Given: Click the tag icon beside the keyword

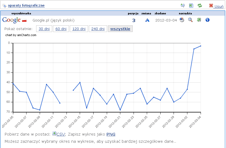Looking at the screenshot, I should point(4,6).
